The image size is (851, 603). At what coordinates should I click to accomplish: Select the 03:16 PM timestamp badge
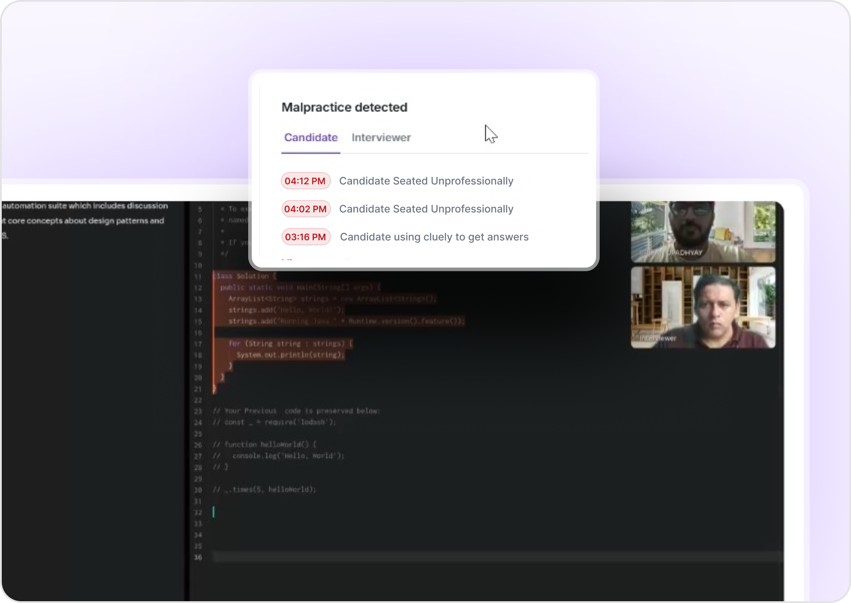pos(305,237)
